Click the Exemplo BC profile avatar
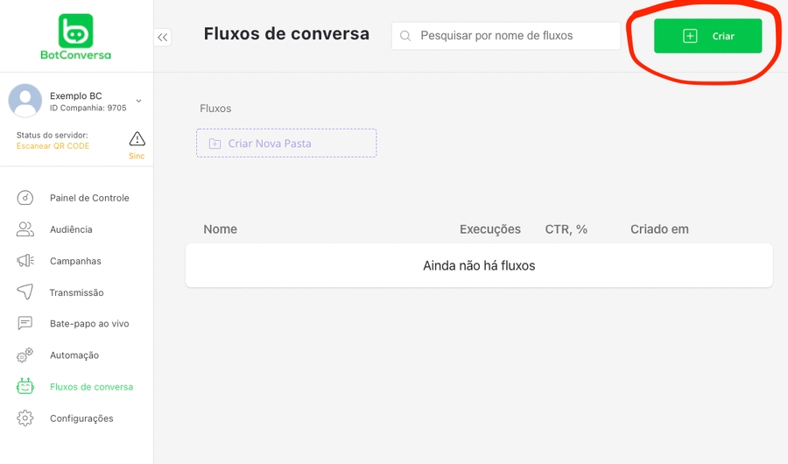This screenshot has height=464, width=788. click(x=25, y=102)
